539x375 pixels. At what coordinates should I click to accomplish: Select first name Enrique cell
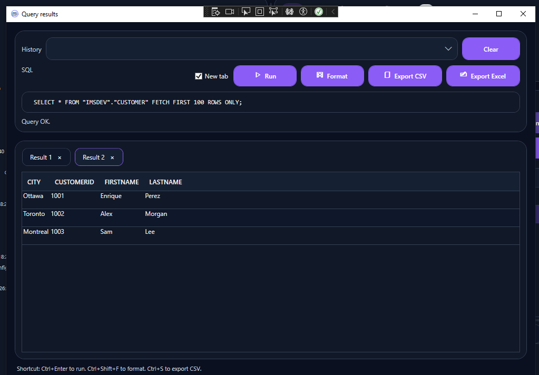point(111,196)
